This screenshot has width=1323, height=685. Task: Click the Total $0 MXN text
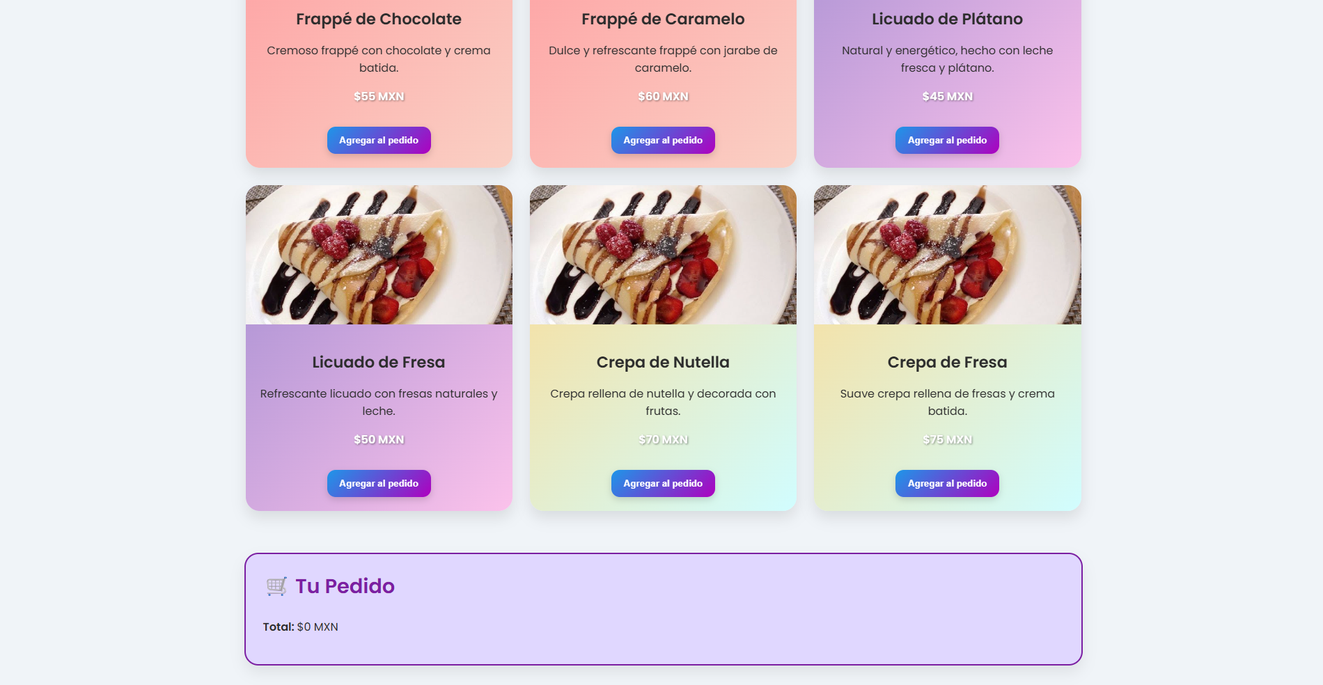[301, 627]
